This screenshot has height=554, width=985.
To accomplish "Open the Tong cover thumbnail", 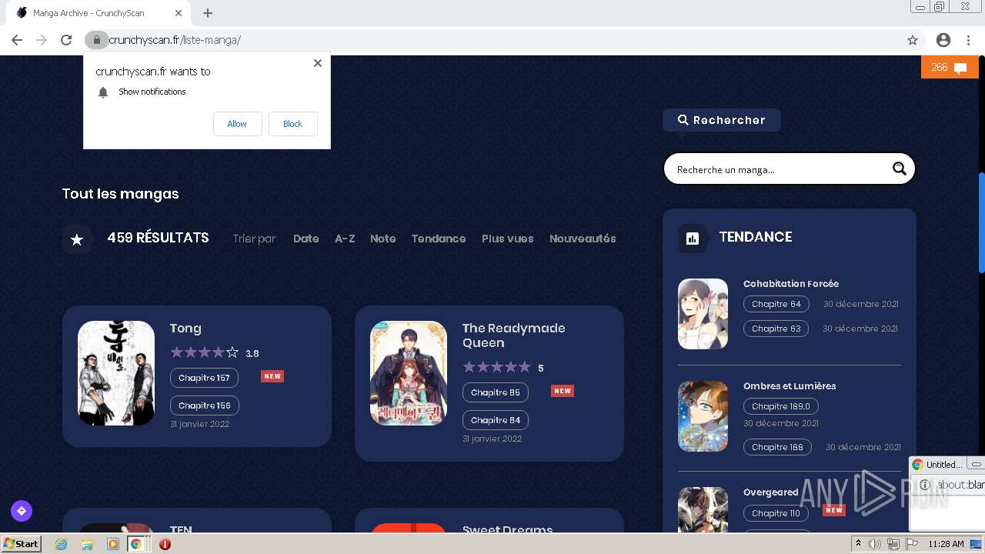I will pos(116,373).
